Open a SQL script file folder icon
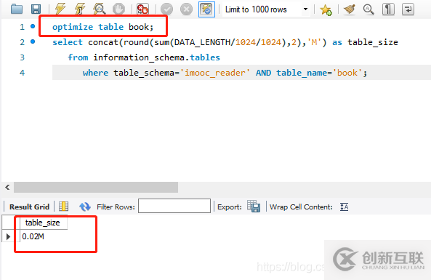Image resolution: width=431 pixels, height=280 pixels. coord(17,9)
